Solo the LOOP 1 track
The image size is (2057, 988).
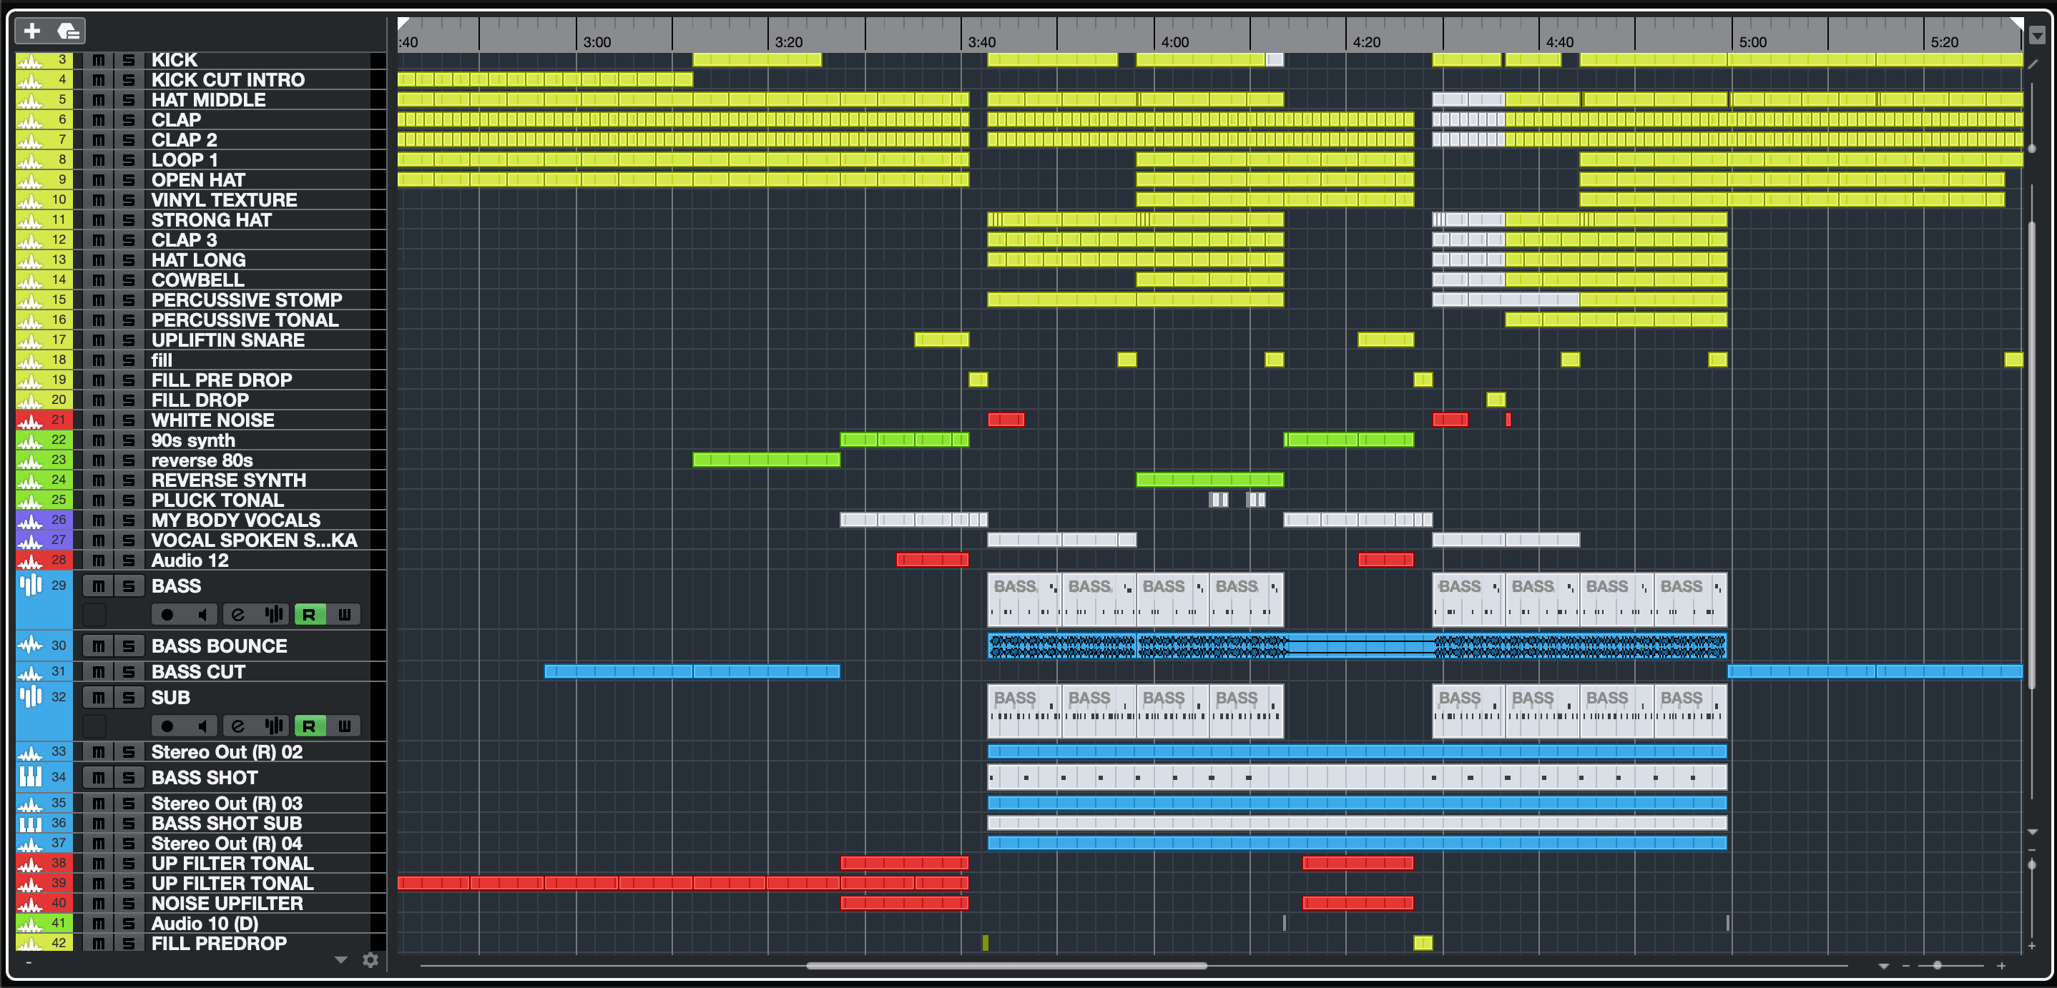(128, 159)
